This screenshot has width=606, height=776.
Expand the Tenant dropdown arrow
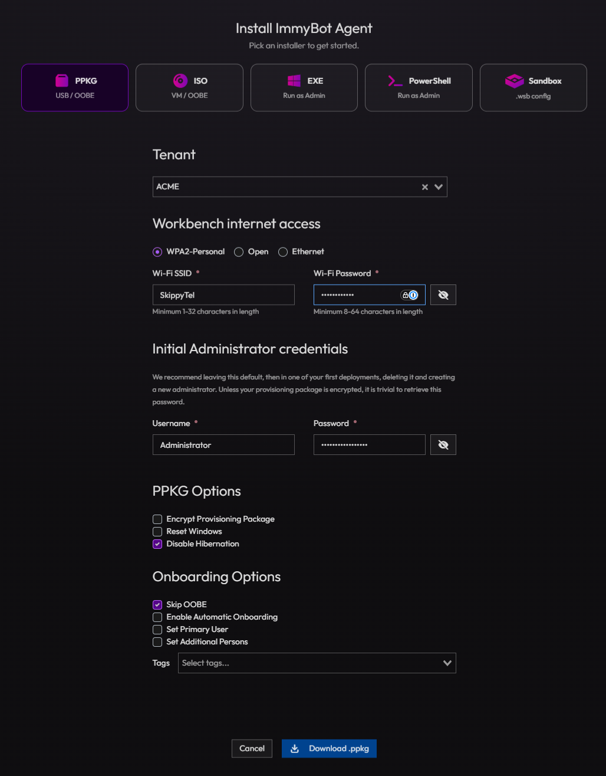tap(439, 186)
